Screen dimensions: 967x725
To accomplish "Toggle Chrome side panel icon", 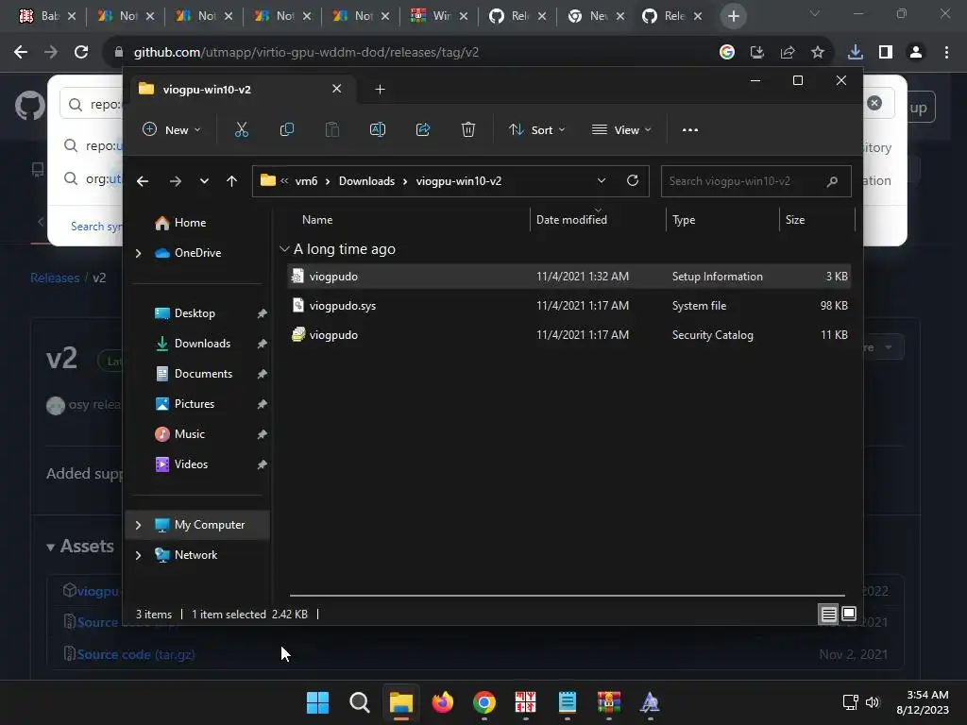I will point(886,52).
